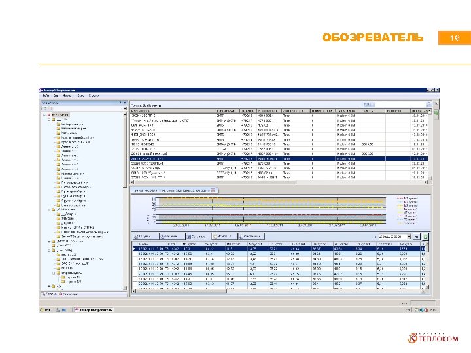The image size is (471, 353).
Task: Select the client row starting with 1401_
Action: (279, 135)
